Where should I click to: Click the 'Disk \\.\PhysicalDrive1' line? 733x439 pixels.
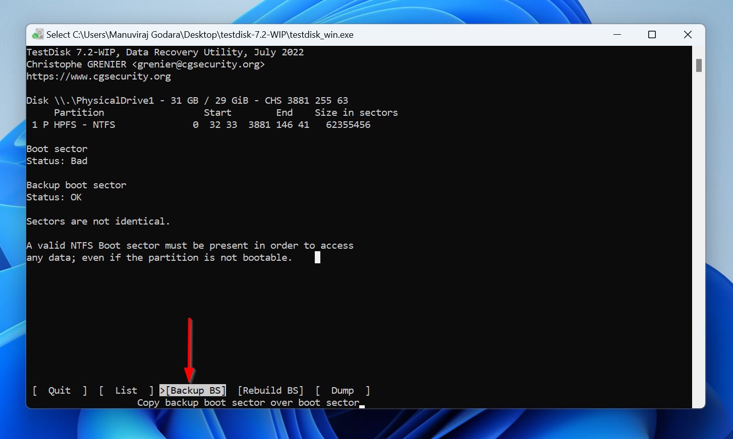tap(187, 101)
